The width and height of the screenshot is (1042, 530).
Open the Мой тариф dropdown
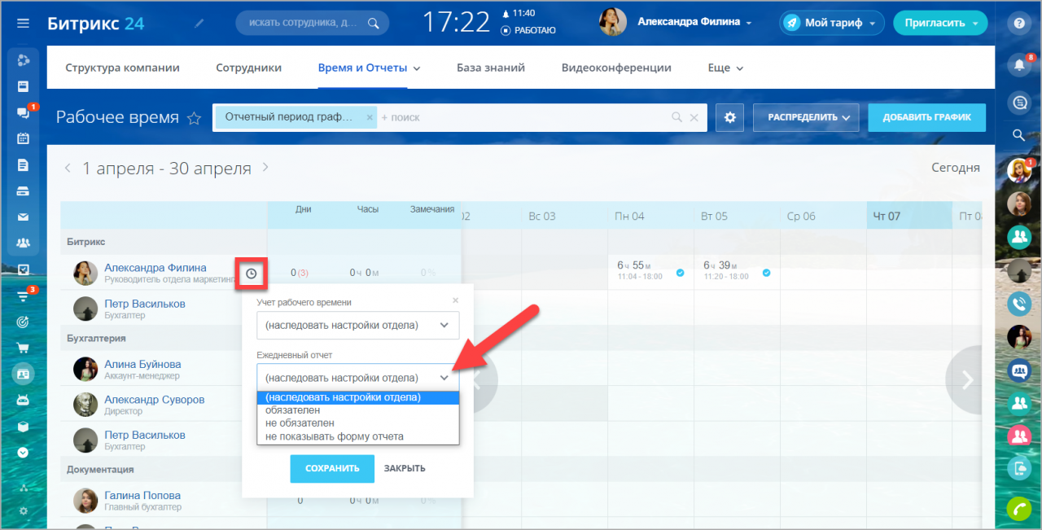point(832,23)
